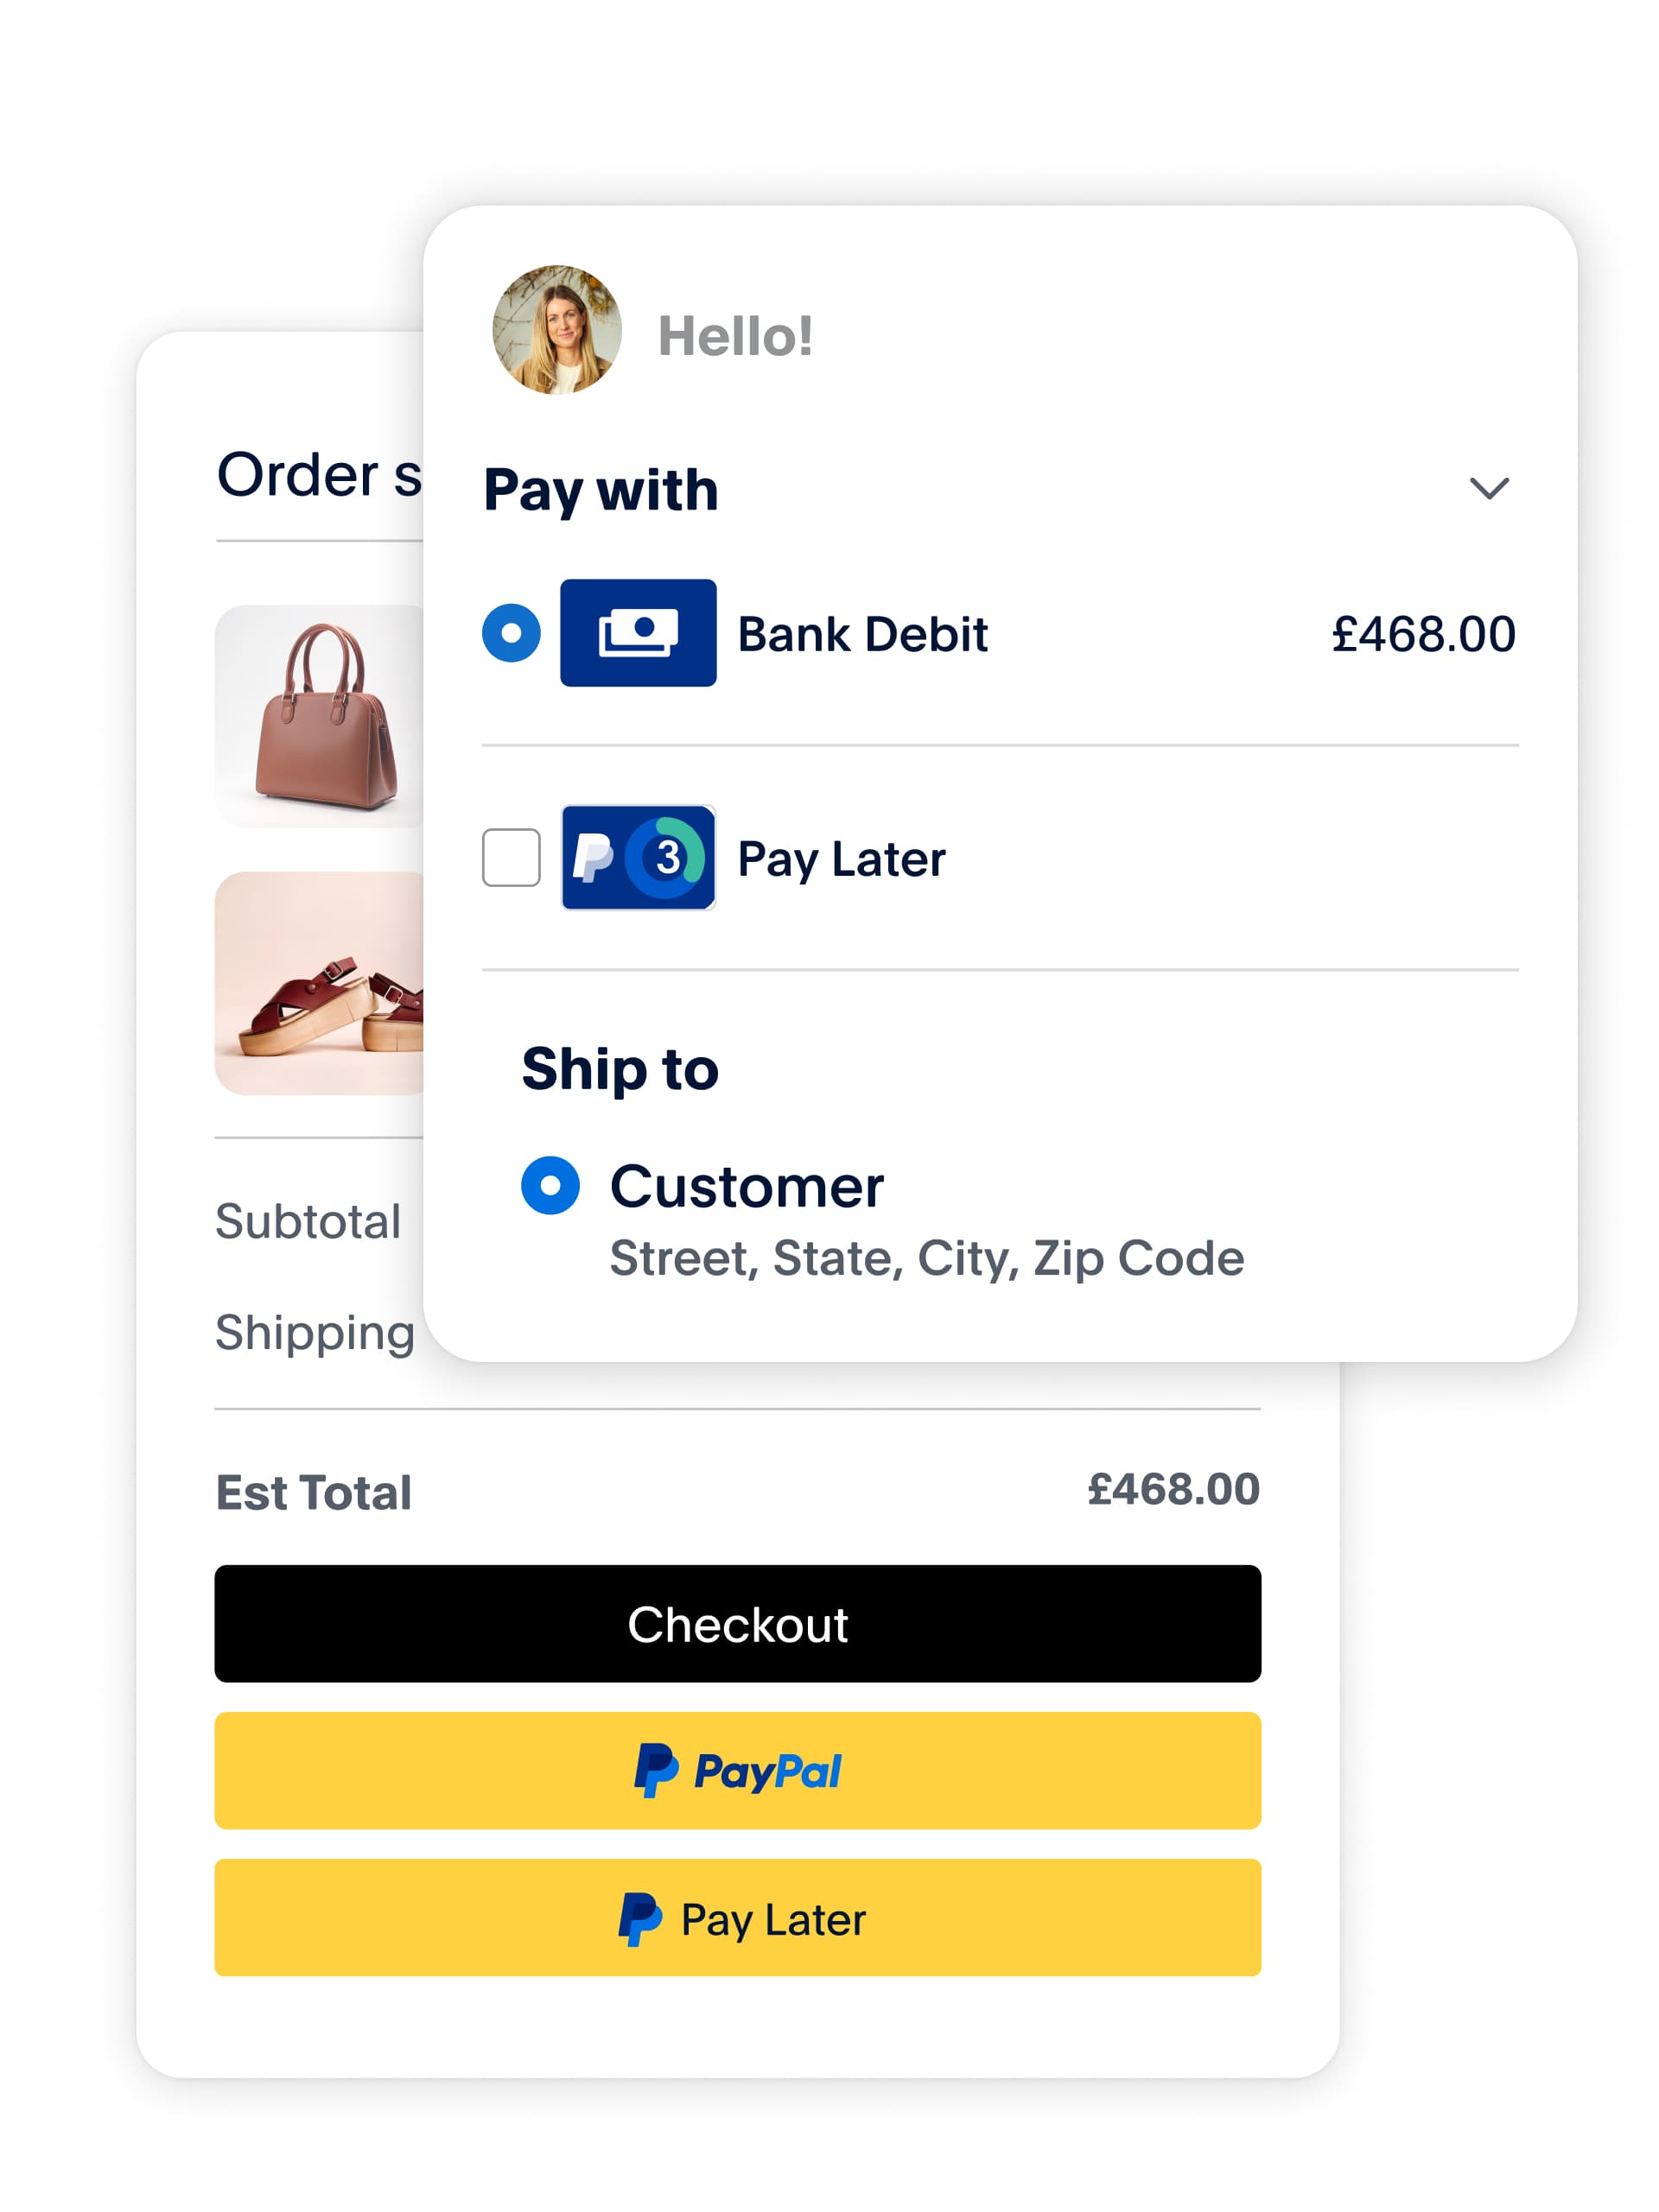The height and width of the screenshot is (2212, 1659).
Task: Click the £468.00 Bank Debit amount
Action: click(x=1423, y=634)
